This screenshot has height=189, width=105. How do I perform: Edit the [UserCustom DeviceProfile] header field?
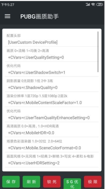[x=52, y=42]
